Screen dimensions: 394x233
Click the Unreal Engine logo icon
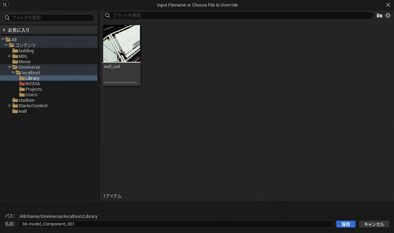tap(5, 5)
